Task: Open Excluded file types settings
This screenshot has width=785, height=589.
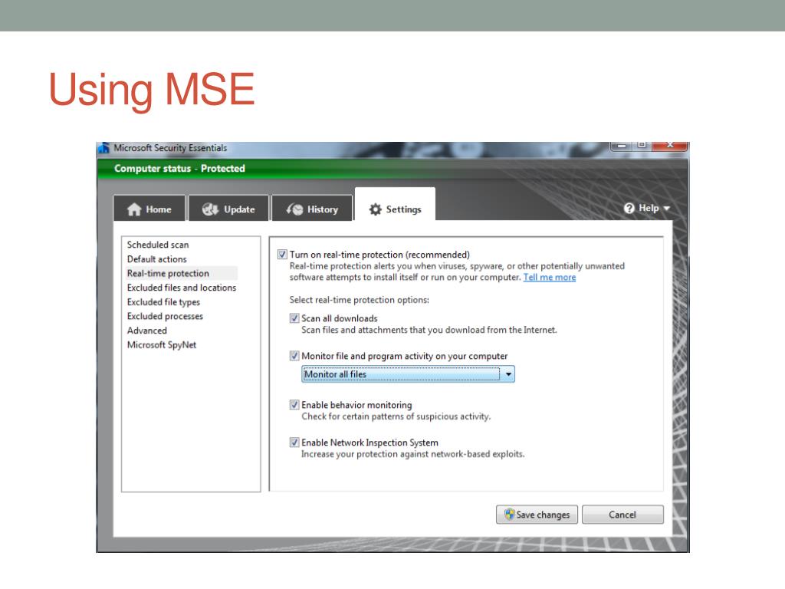Action: (163, 302)
